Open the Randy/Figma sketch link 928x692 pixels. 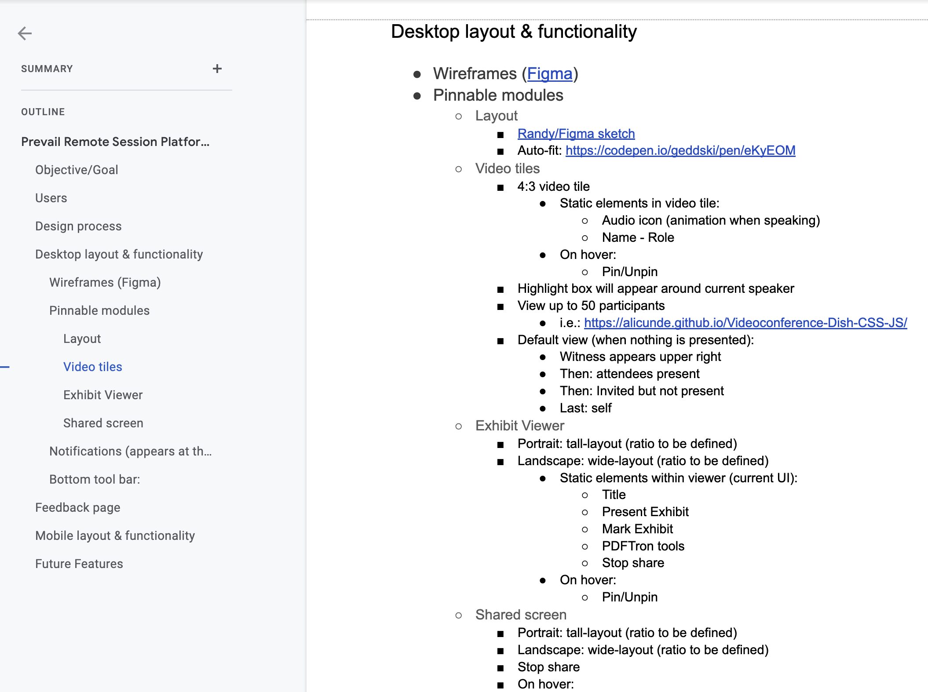[x=576, y=134]
